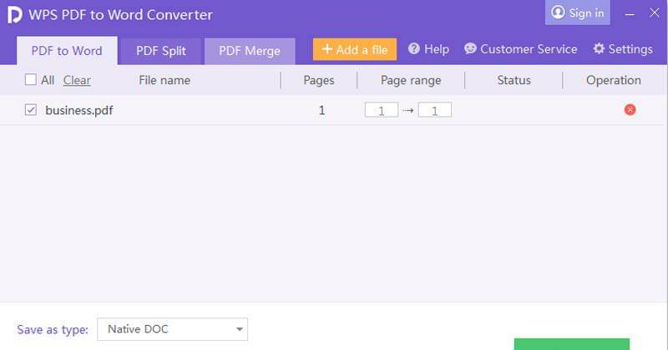Click the plus icon on Add a file
Screen dimensions: 668x350
326,50
